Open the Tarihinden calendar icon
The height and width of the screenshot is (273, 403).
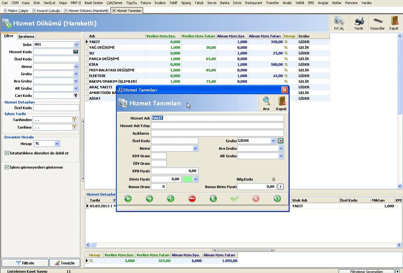point(74,120)
